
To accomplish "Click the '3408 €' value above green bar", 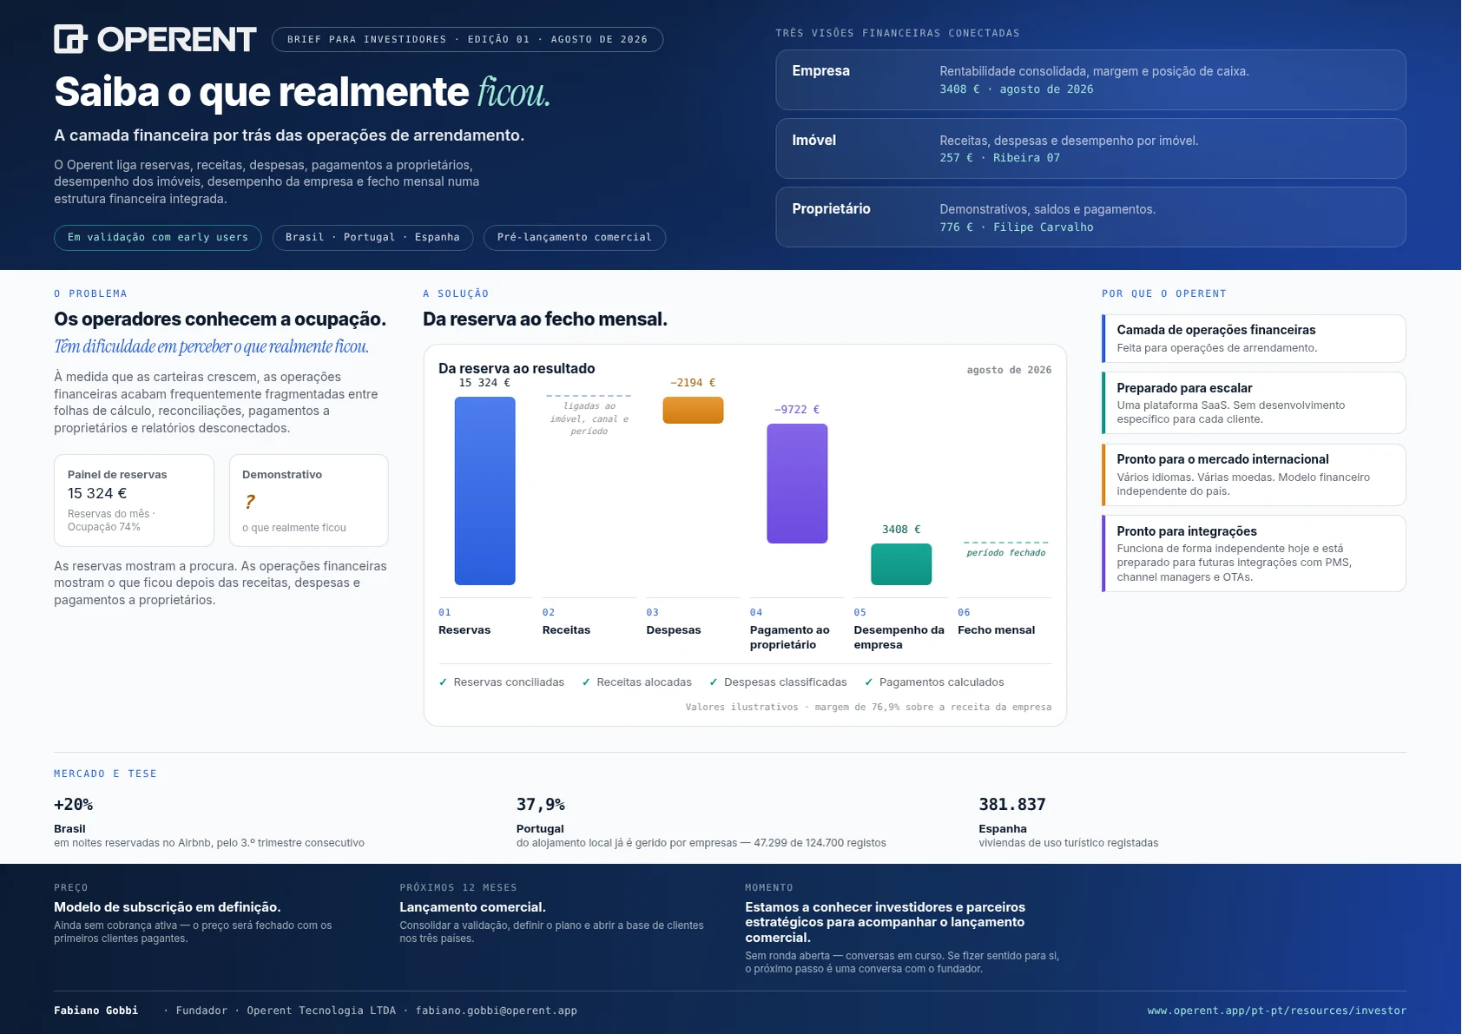I will coord(901,530).
